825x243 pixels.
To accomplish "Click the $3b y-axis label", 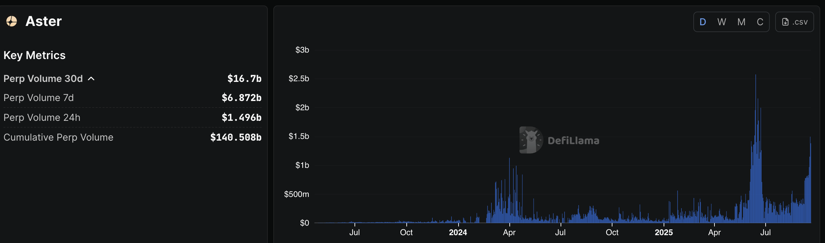I will (302, 50).
